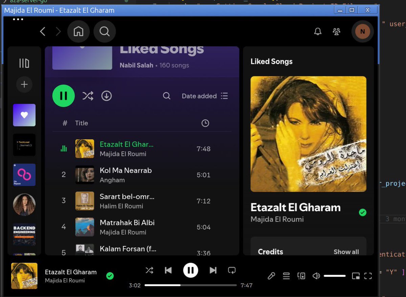Sort by the duration clock column
The width and height of the screenshot is (406, 297).
point(205,123)
